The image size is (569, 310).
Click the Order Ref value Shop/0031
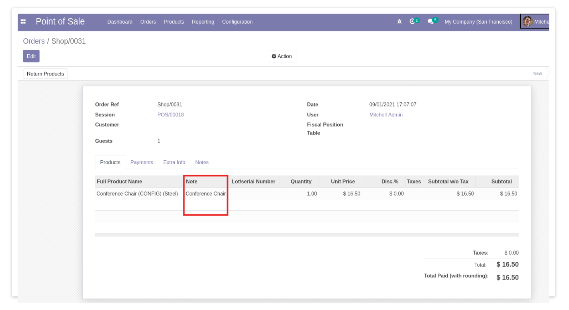pos(170,104)
